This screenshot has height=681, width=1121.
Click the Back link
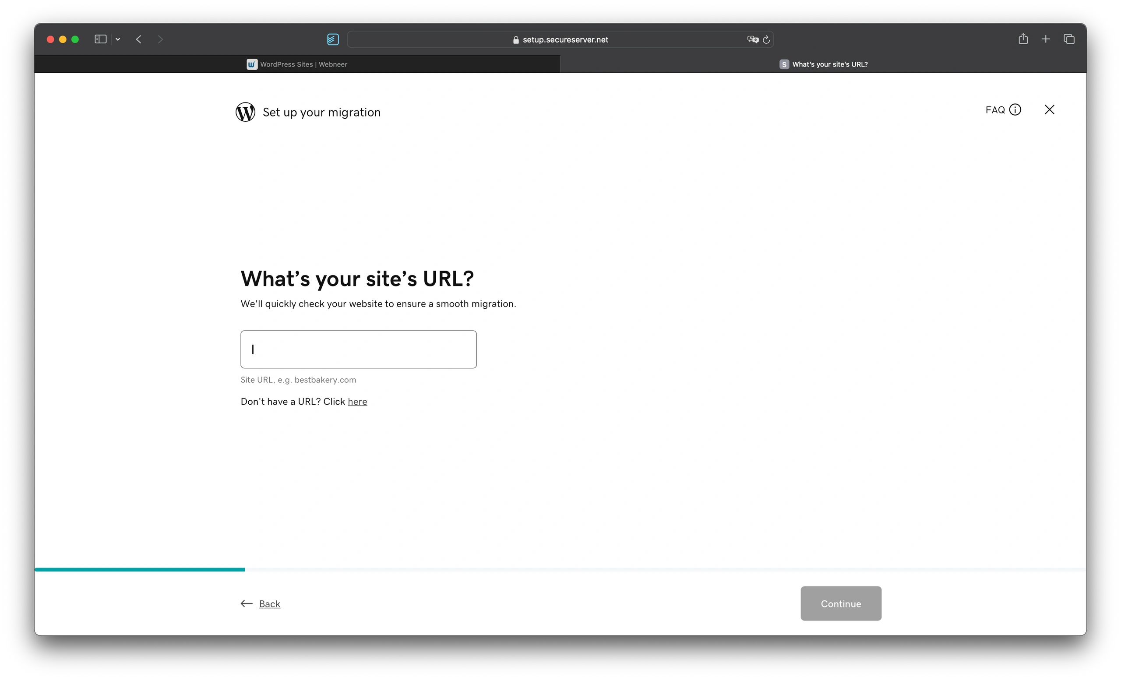(x=269, y=603)
